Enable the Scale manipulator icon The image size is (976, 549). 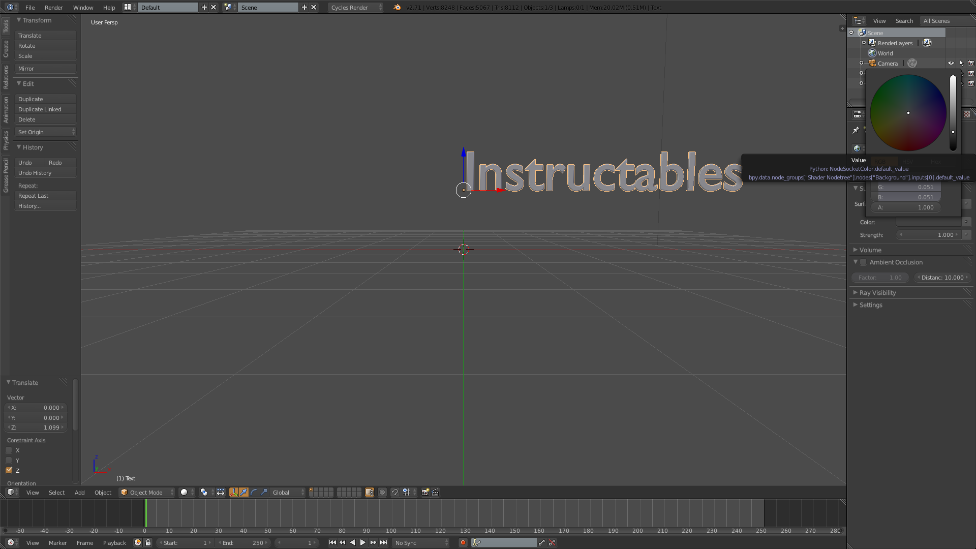264,492
